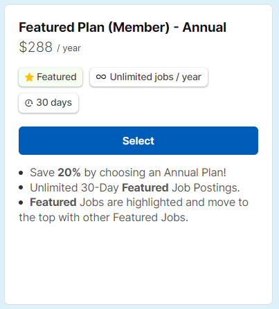Screen dimensions: 279x309
Task: Click the Unlimited jobs / year badge
Action: click(x=149, y=77)
